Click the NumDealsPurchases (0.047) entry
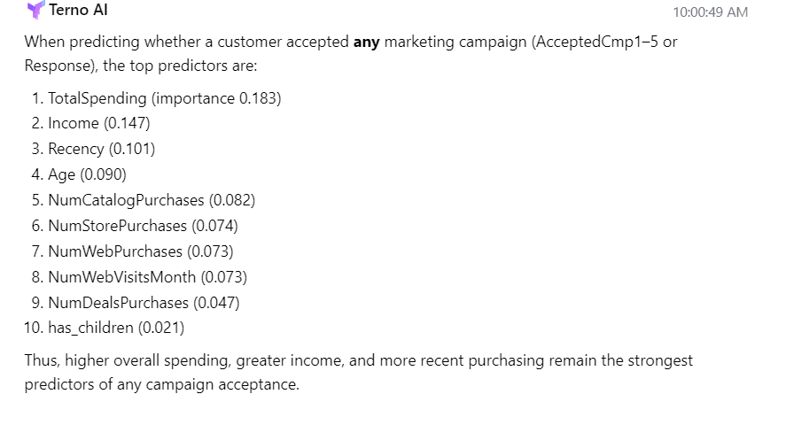This screenshot has height=425, width=786. pos(144,303)
